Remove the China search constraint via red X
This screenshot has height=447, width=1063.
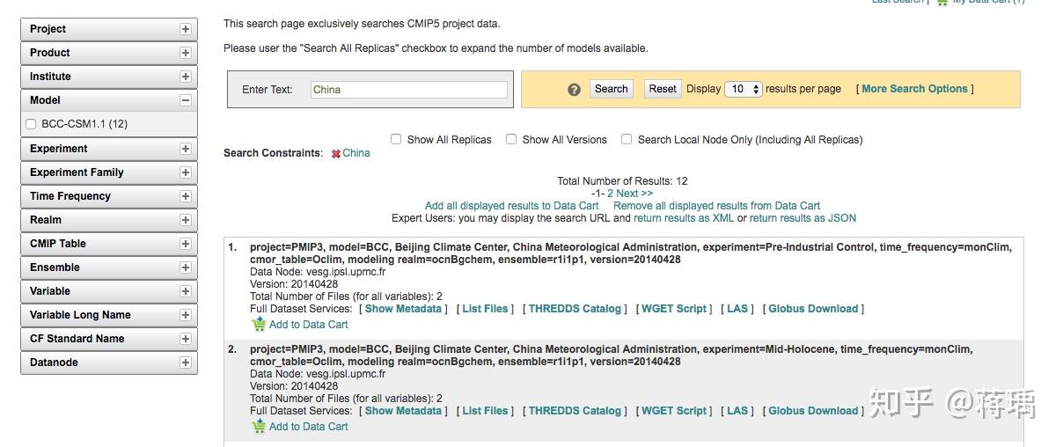coord(336,154)
